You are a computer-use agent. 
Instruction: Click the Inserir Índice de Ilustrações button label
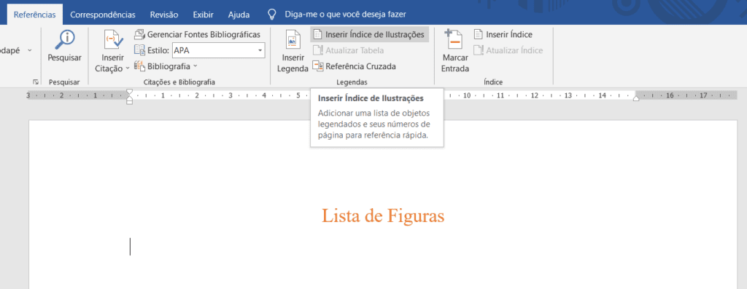pos(375,35)
